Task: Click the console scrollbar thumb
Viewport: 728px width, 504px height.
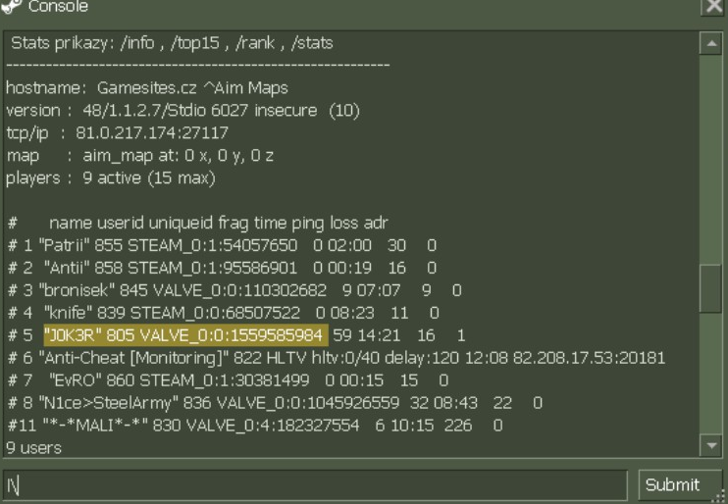Action: pyautogui.click(x=713, y=285)
